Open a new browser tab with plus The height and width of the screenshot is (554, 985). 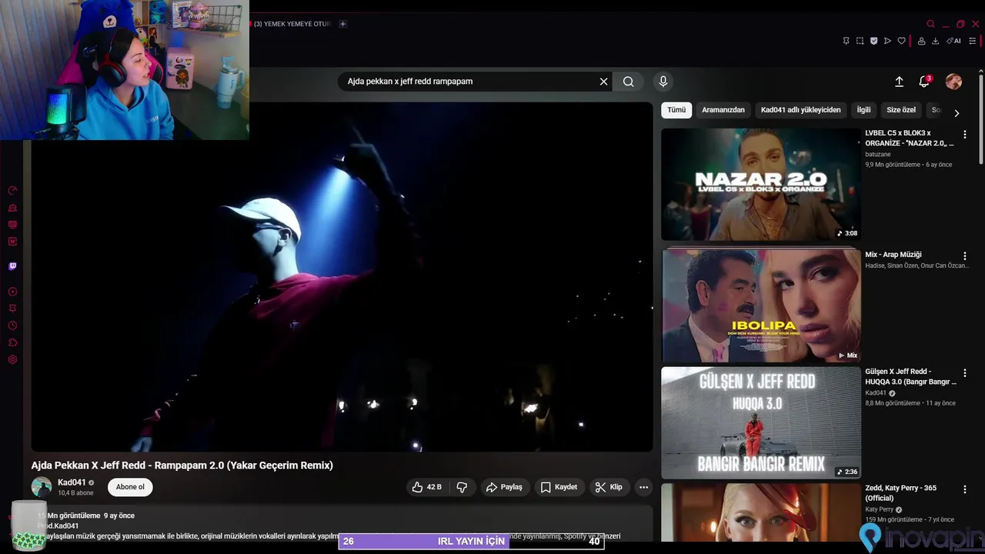pyautogui.click(x=342, y=24)
